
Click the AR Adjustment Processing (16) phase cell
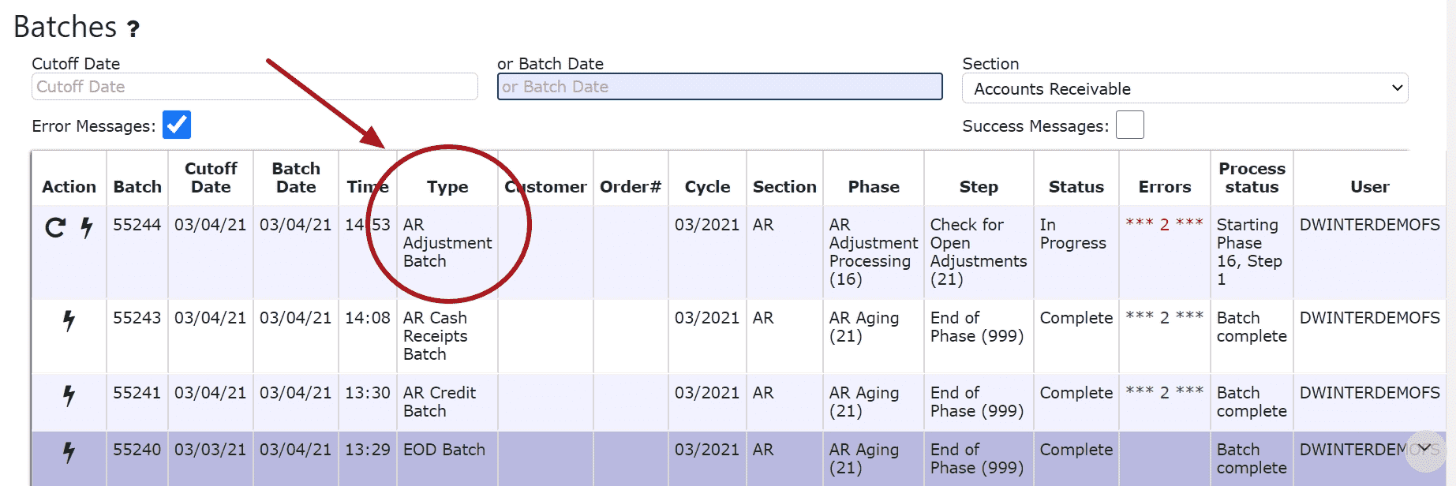(x=874, y=252)
